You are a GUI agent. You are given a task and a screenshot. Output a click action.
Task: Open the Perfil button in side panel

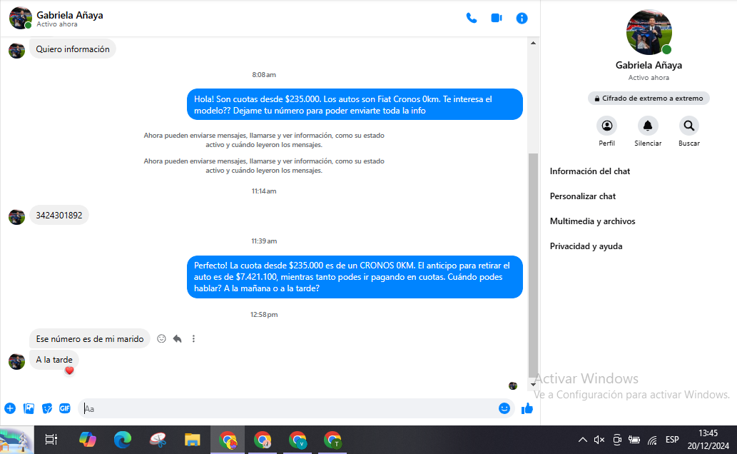coord(607,126)
